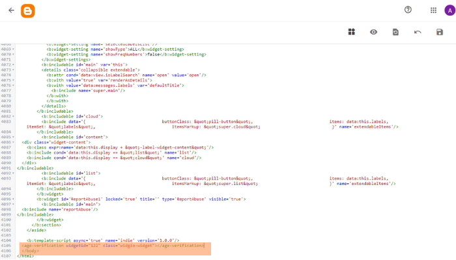Click the itemsMarkup super.cloud text
456x260 pixels.
tap(216, 127)
